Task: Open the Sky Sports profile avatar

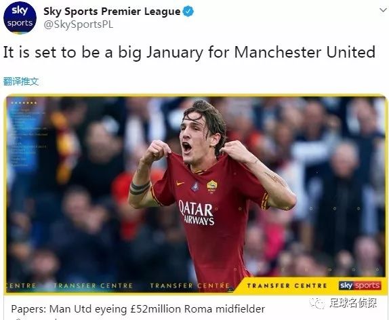Action: [20, 17]
